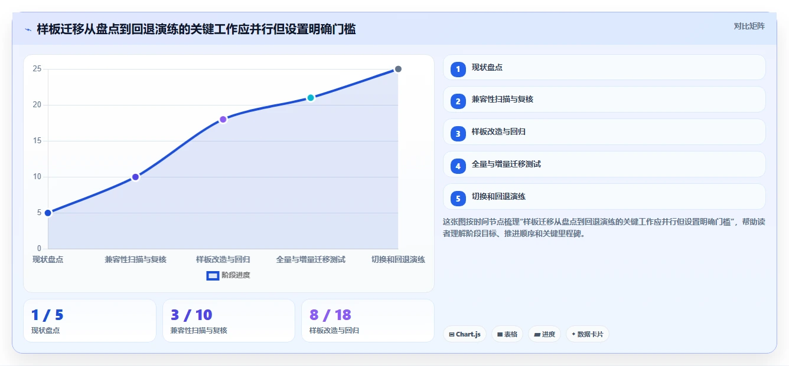This screenshot has height=366, width=789.
Task: Toggle the 阶段进度 legend swatch
Action: [x=213, y=275]
